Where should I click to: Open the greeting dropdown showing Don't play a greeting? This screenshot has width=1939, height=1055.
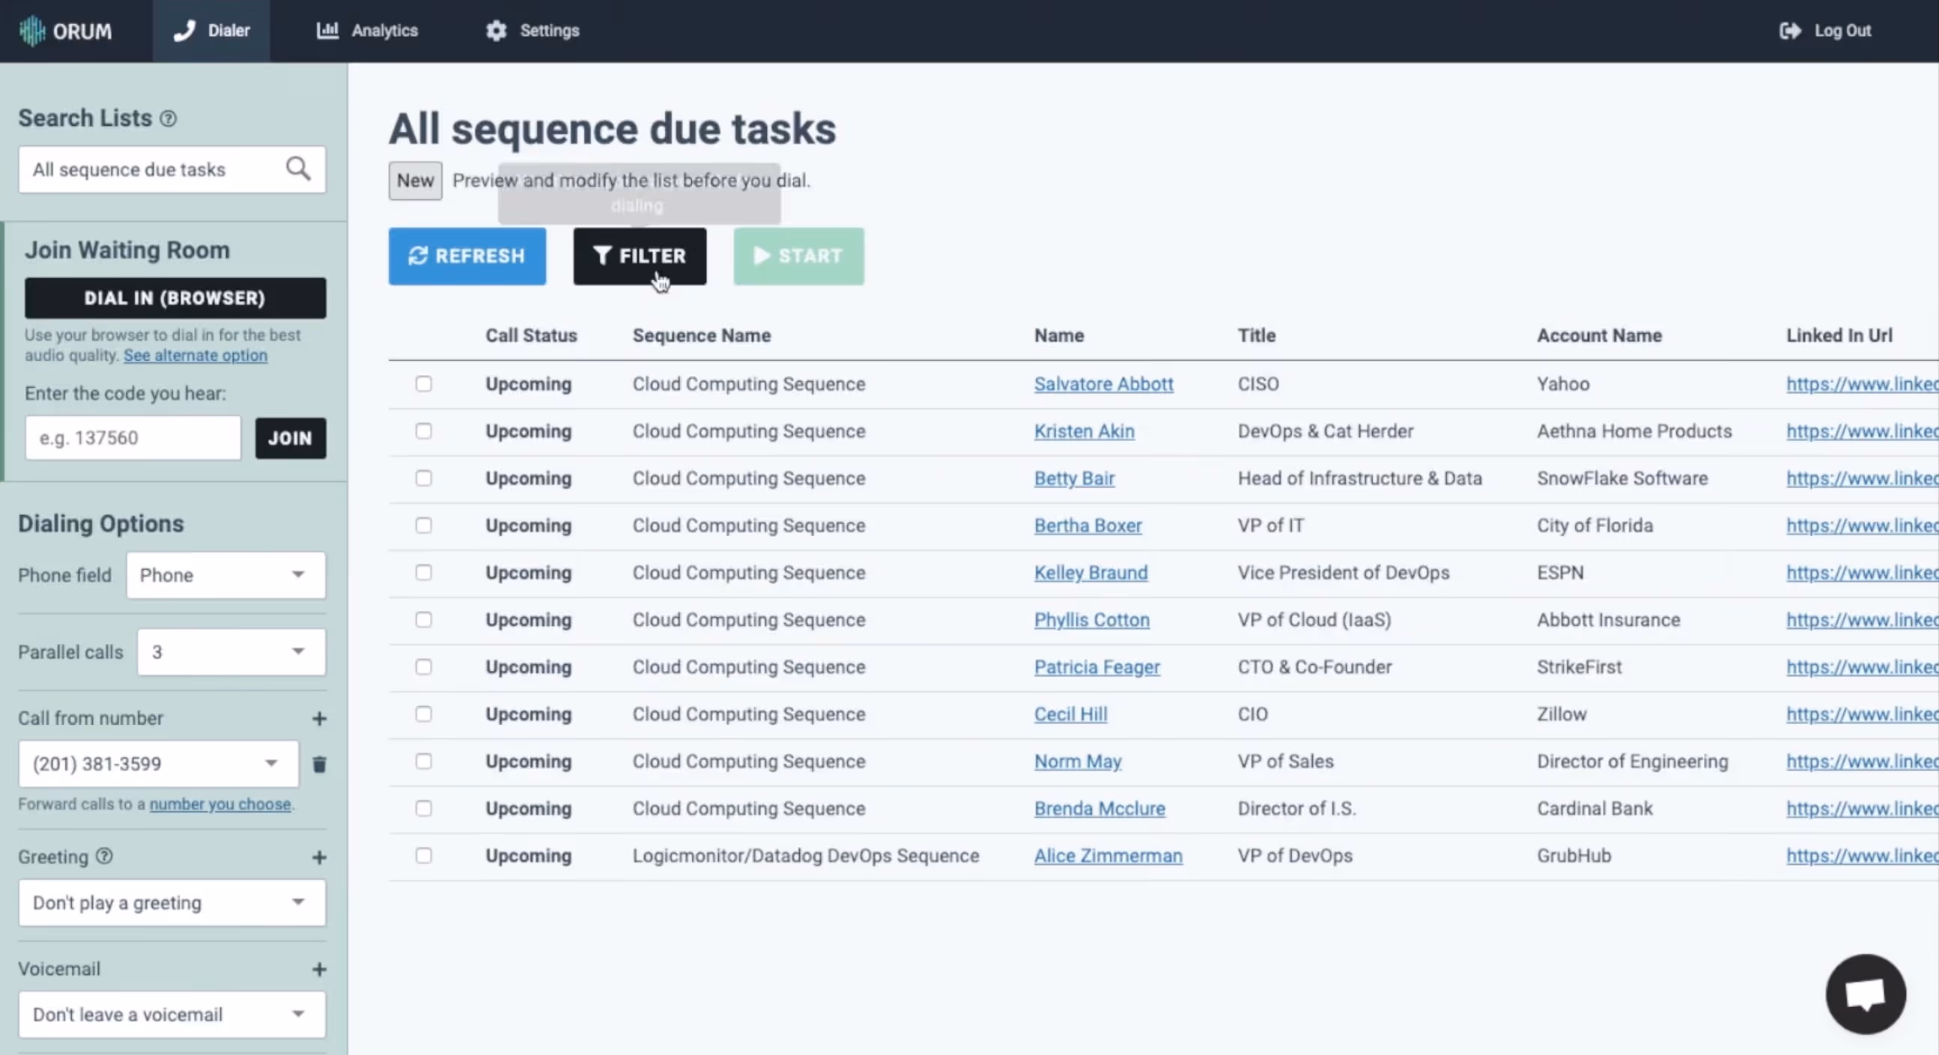click(x=171, y=902)
